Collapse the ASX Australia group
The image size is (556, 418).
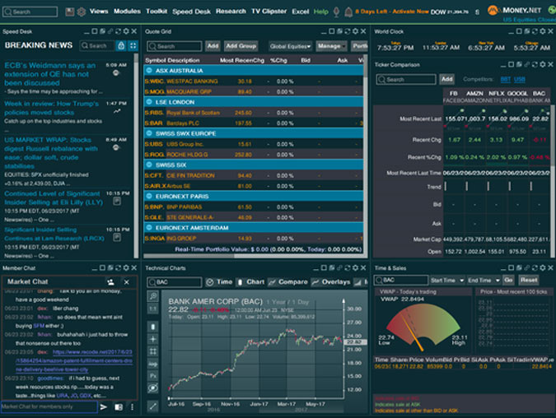click(149, 71)
